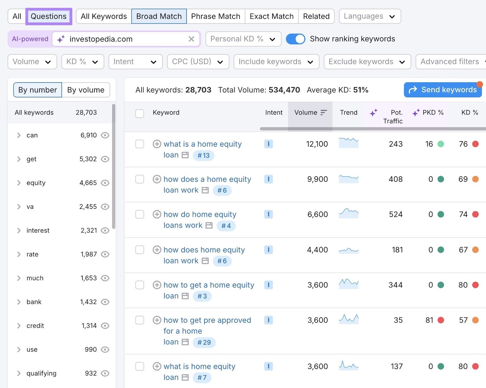The width and height of the screenshot is (486, 388).
Task: Check the "how to get a home equity loan" row
Action: (140, 285)
